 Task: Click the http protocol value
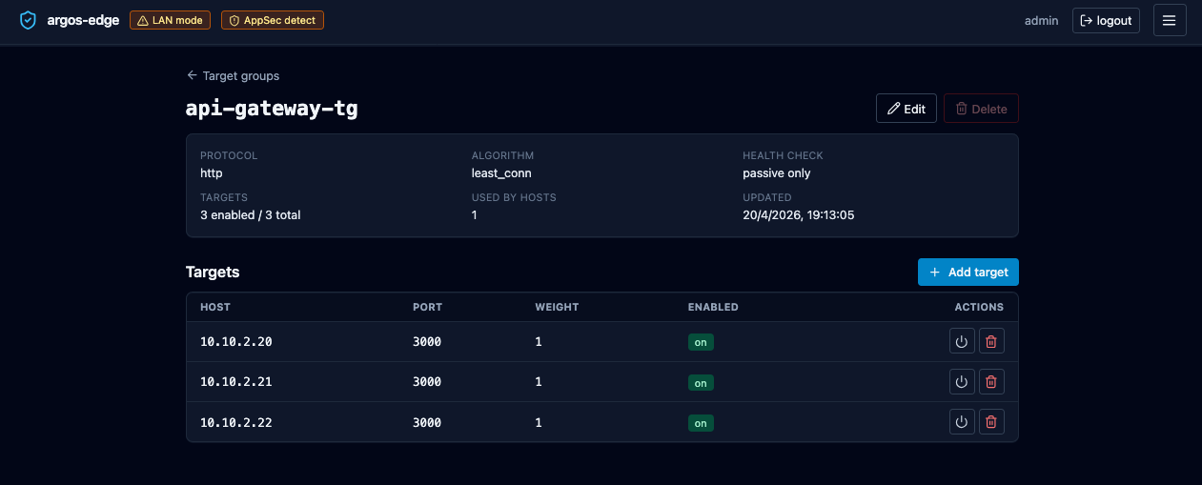pos(211,173)
